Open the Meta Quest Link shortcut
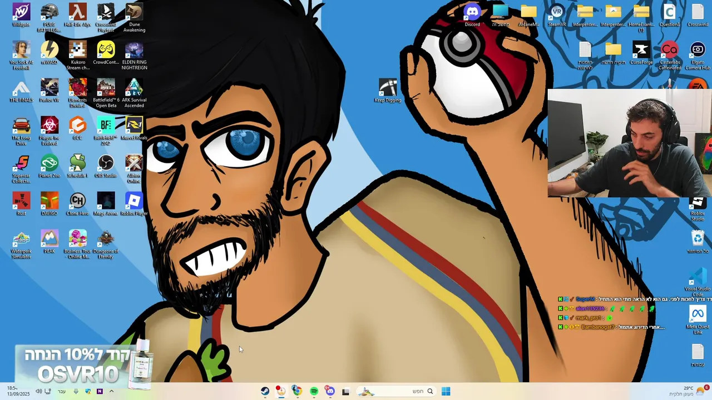 (698, 320)
